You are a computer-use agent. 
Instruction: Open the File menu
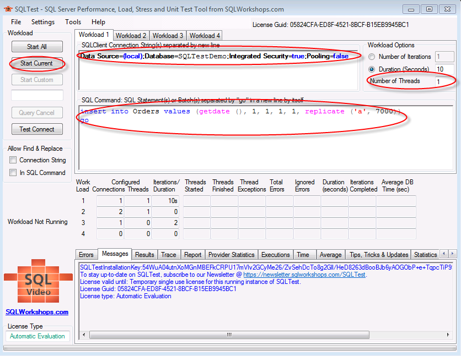(16, 22)
